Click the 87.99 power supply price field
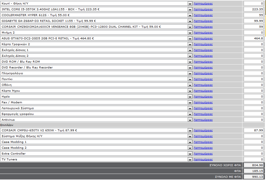This screenshot has height=180, width=266. 254,130
